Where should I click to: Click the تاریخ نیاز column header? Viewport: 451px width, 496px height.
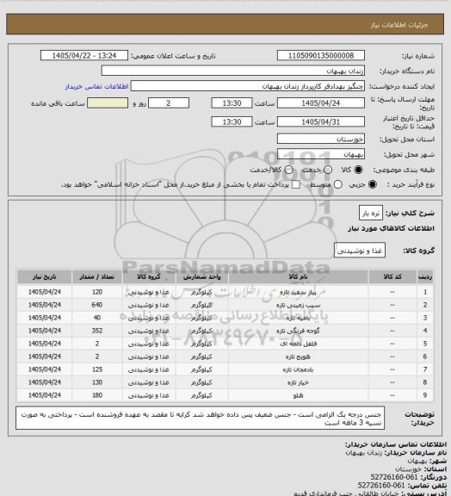(x=44, y=276)
